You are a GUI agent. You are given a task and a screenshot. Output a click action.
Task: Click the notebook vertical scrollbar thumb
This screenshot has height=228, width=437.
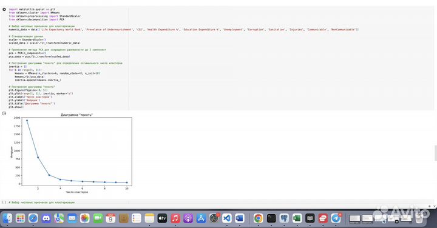pyautogui.click(x=436, y=153)
